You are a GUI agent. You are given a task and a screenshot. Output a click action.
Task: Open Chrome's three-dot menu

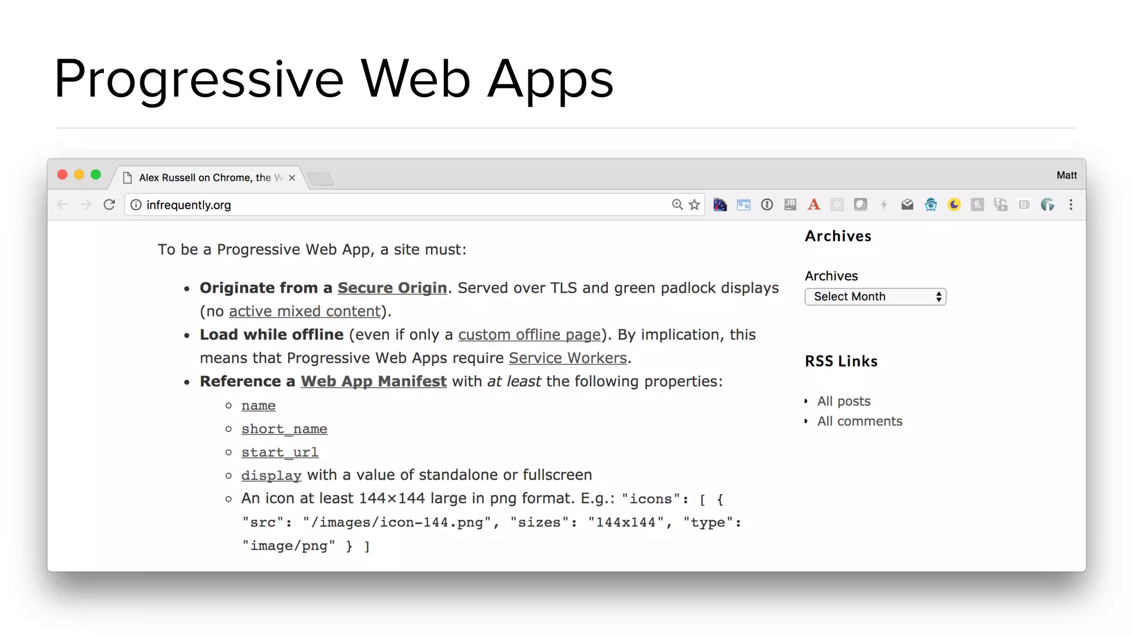pos(1071,205)
